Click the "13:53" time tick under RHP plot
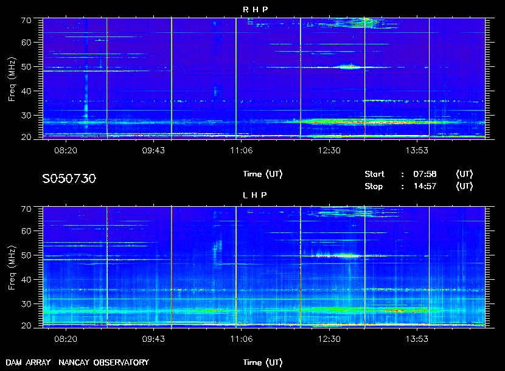Screen dimensions: 505x371 pos(417,150)
